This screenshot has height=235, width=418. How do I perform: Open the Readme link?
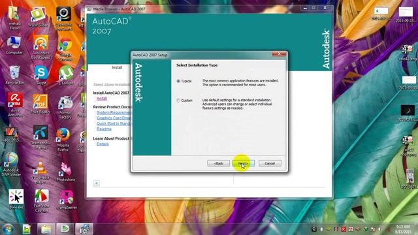pos(104,129)
